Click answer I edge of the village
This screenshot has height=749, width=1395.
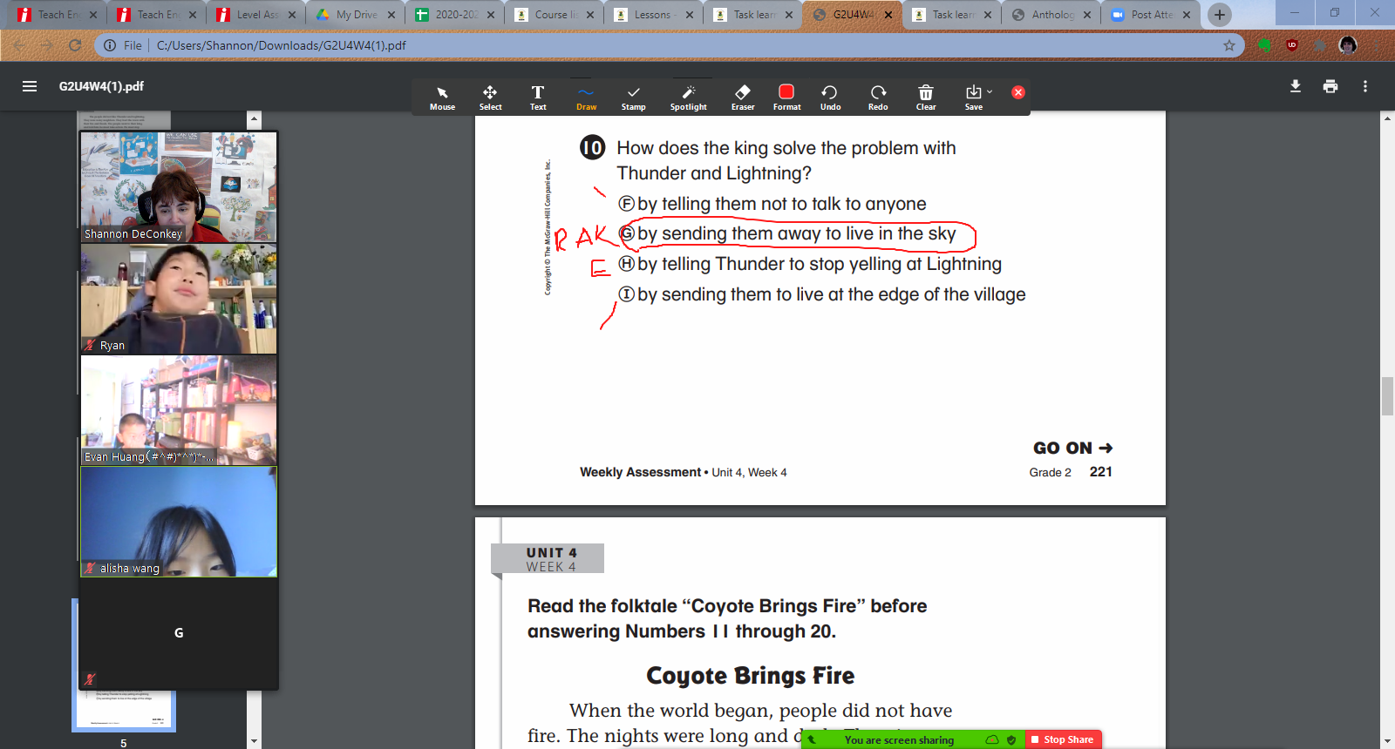pos(822,294)
